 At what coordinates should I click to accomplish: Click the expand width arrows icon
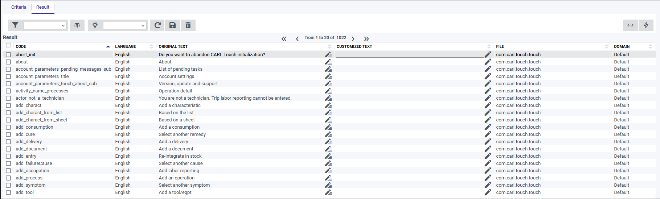coord(630,25)
